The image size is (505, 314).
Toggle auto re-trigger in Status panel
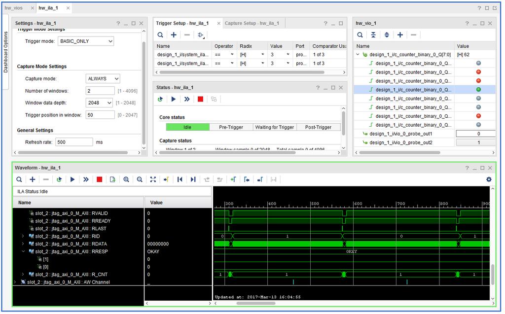tap(160, 99)
